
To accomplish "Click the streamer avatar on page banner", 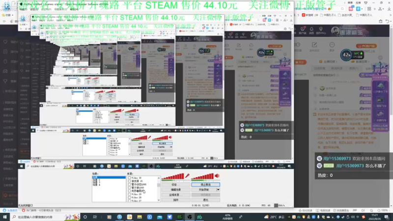I will coord(335,31).
